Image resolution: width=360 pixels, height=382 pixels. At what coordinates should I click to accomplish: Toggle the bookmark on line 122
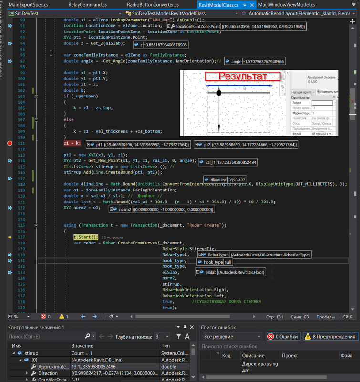[x=10, y=208]
